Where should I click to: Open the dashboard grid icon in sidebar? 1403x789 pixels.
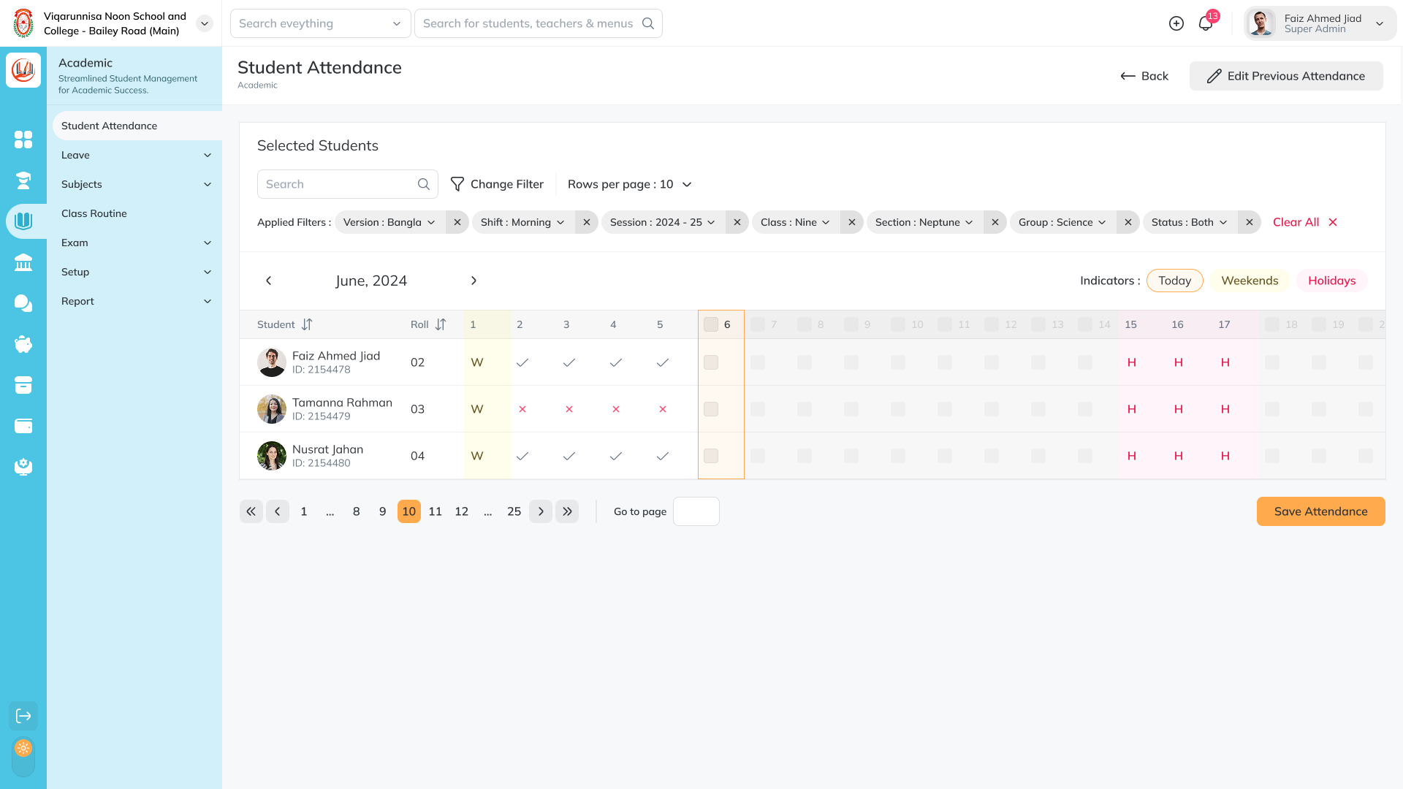click(23, 140)
